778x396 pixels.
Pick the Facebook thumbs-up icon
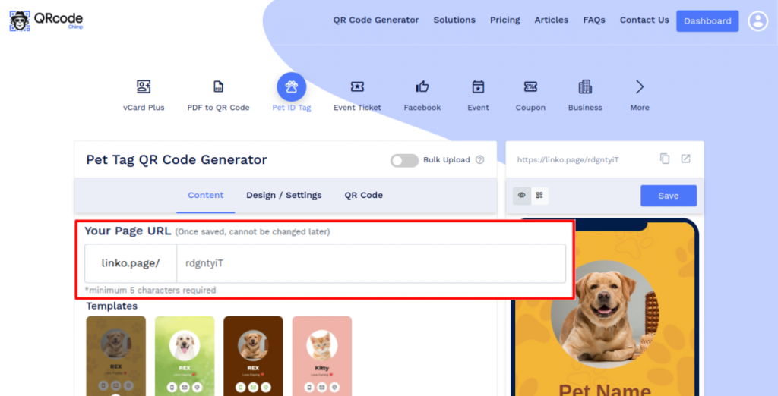pos(422,86)
